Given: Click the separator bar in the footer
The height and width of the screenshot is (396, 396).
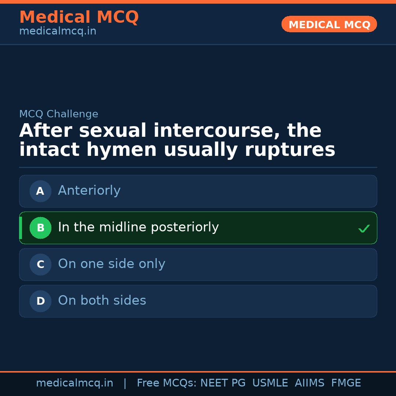Looking at the screenshot, I should [125, 383].
